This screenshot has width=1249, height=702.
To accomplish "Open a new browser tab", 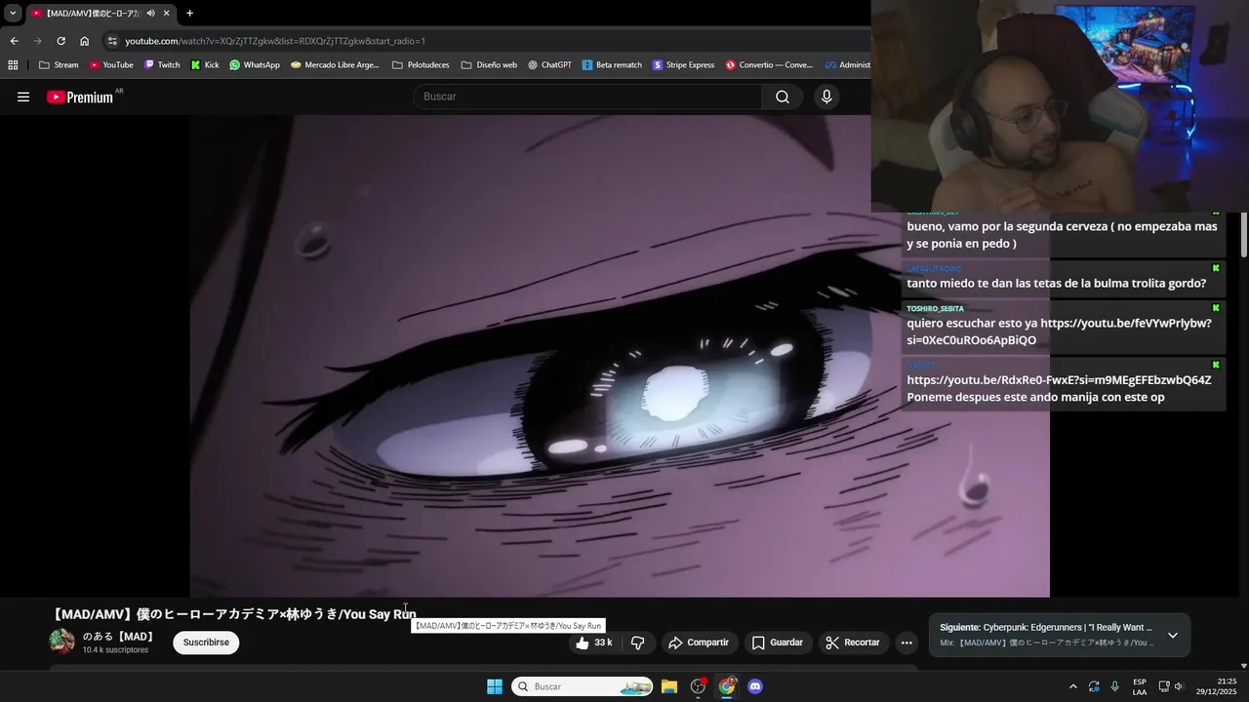I will click(x=189, y=14).
